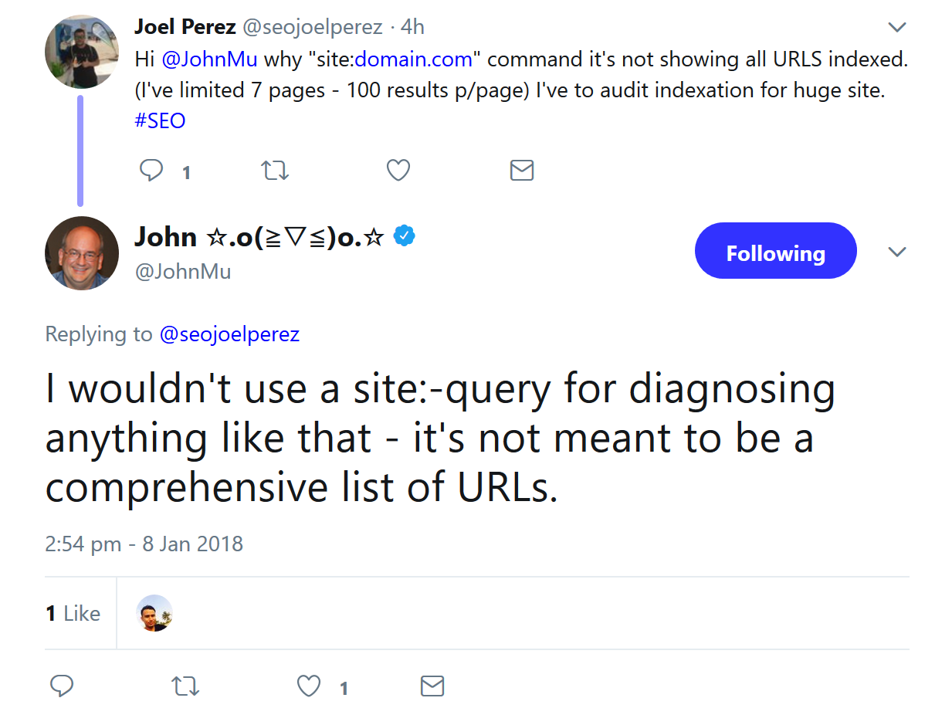The width and height of the screenshot is (952, 725).
Task: Like Joel Perez's tweet
Action: [x=398, y=170]
